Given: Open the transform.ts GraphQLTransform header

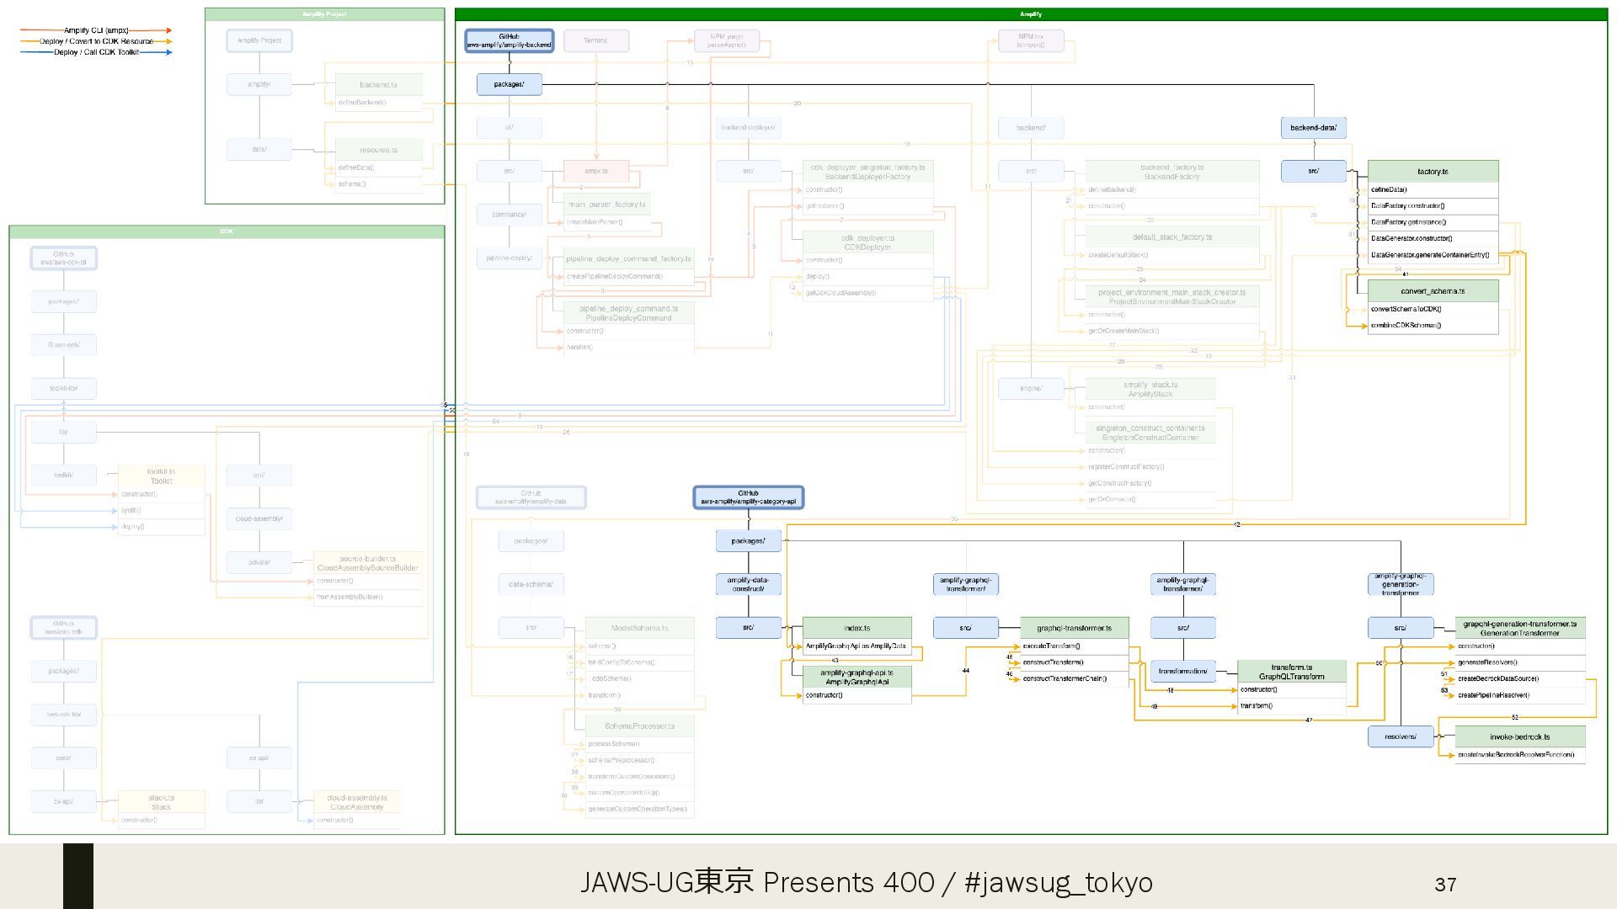Looking at the screenshot, I should pos(1291,672).
